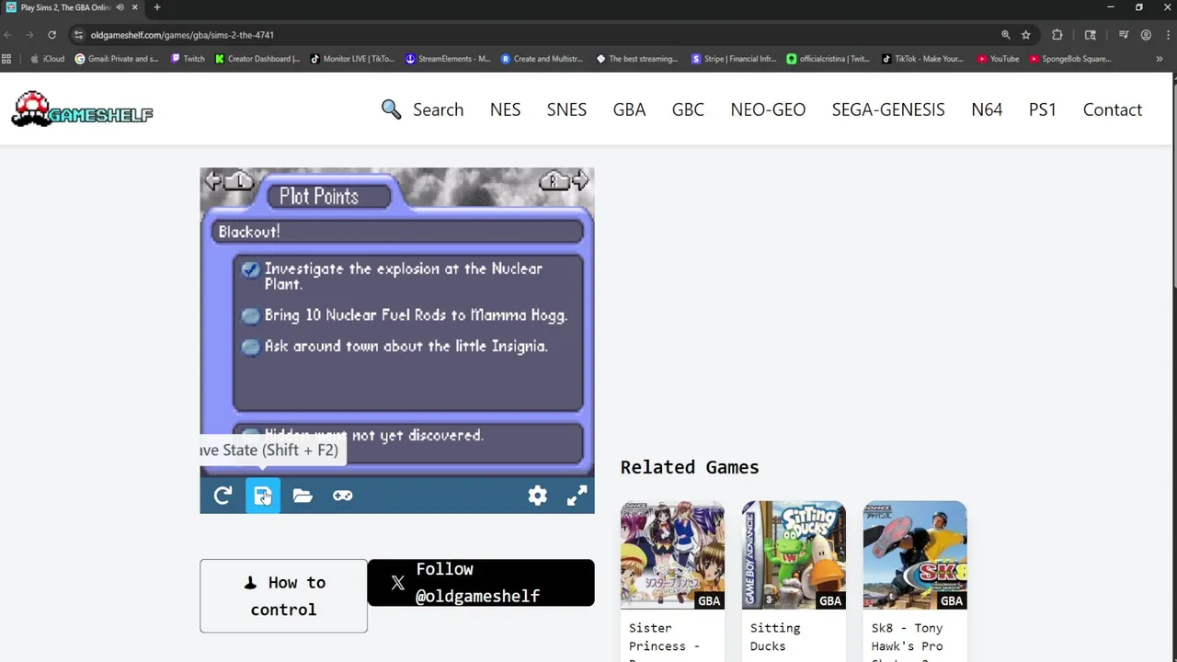
Task: Click the Save State icon
Action: click(x=263, y=496)
